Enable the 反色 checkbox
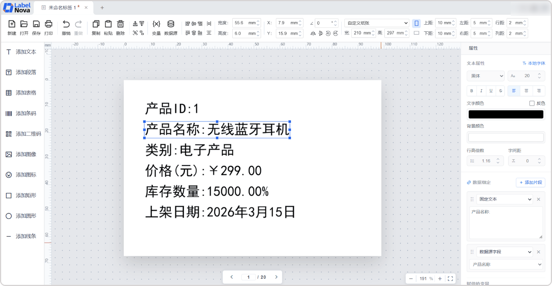Image resolution: width=552 pixels, height=286 pixels. click(532, 103)
